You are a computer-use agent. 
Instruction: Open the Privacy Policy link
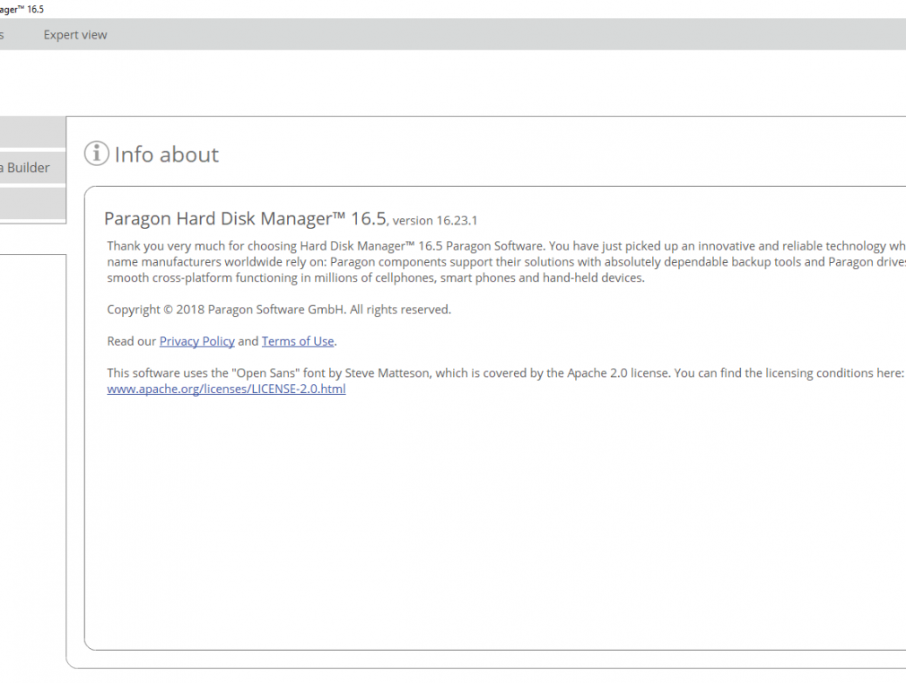[x=197, y=341]
